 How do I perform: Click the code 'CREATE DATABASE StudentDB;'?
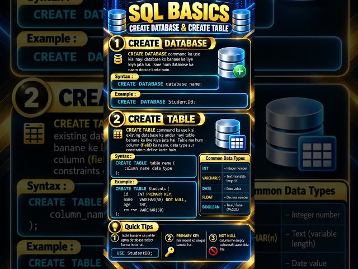click(x=157, y=102)
